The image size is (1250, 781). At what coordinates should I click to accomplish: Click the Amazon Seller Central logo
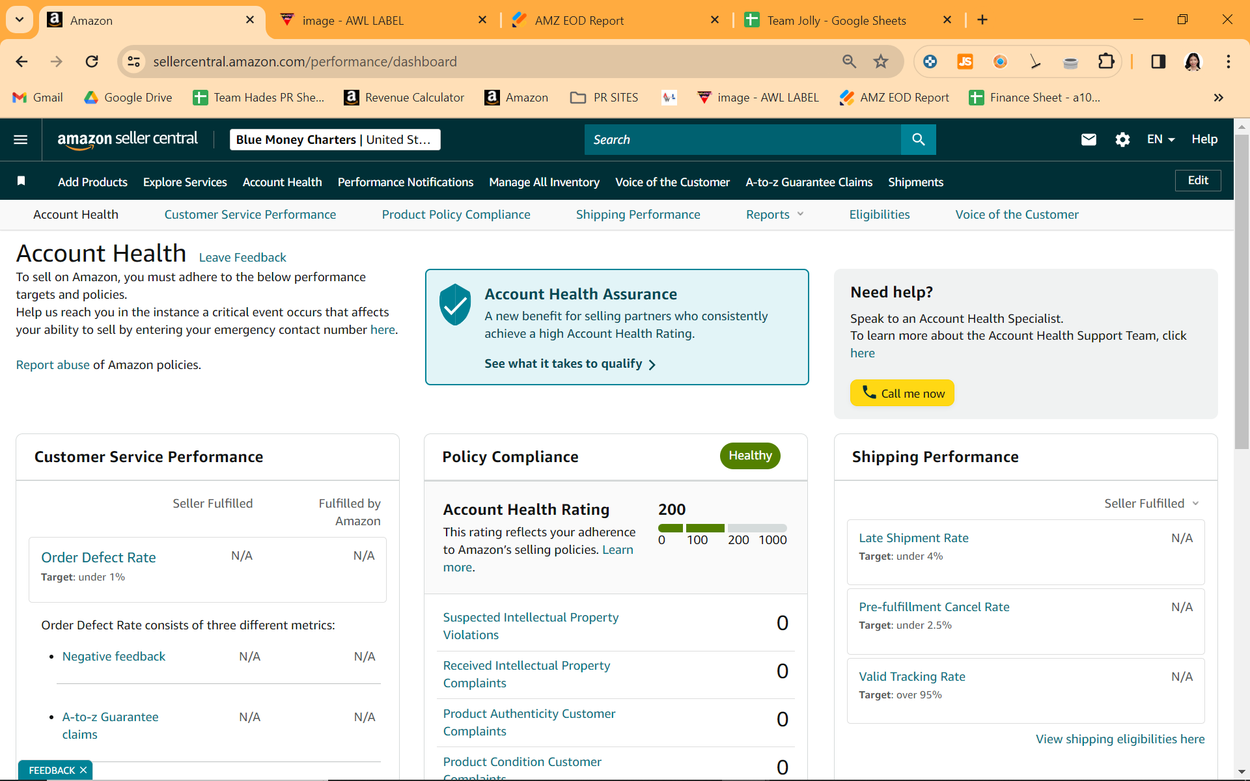pyautogui.click(x=128, y=139)
